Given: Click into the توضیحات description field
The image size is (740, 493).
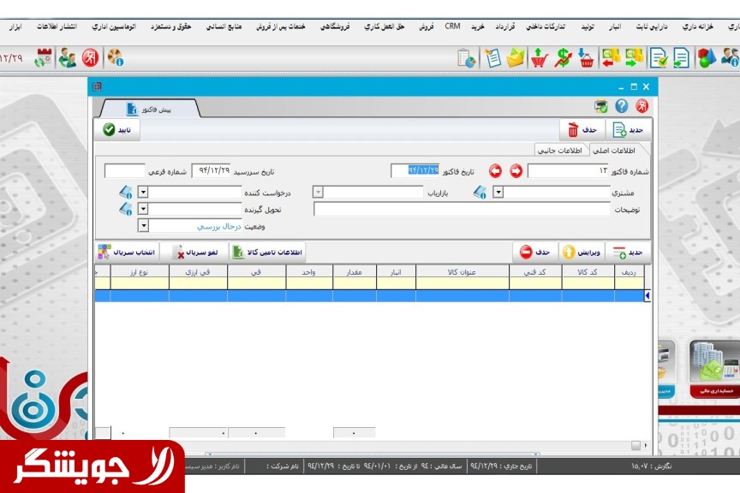Looking at the screenshot, I should pos(461,209).
